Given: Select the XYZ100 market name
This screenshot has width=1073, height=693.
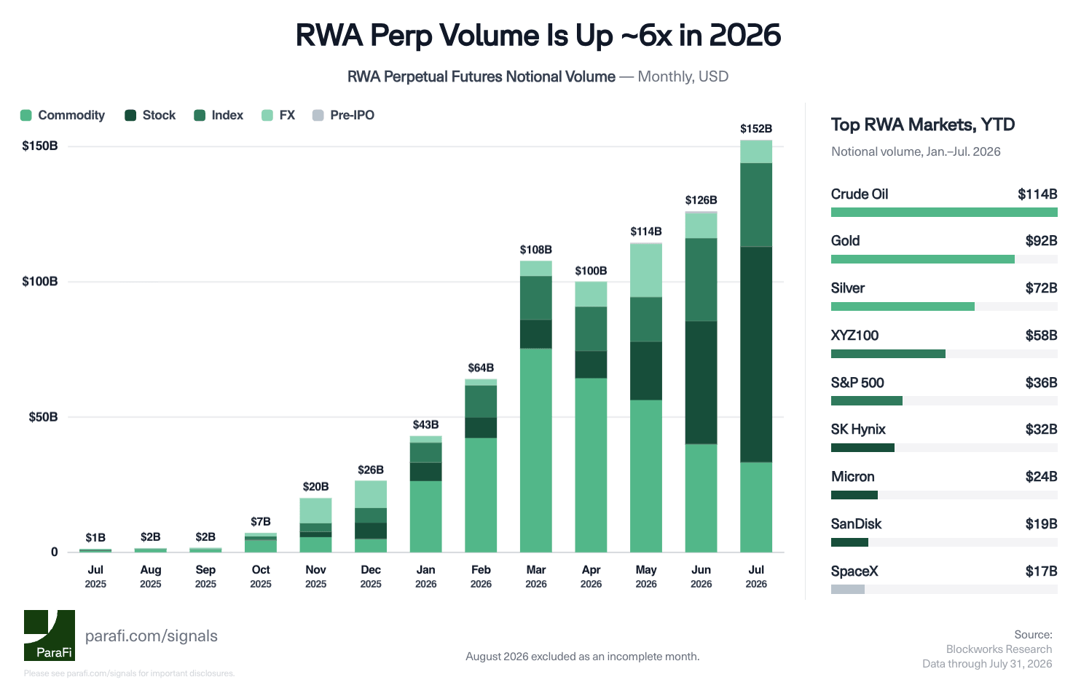Looking at the screenshot, I should [855, 336].
